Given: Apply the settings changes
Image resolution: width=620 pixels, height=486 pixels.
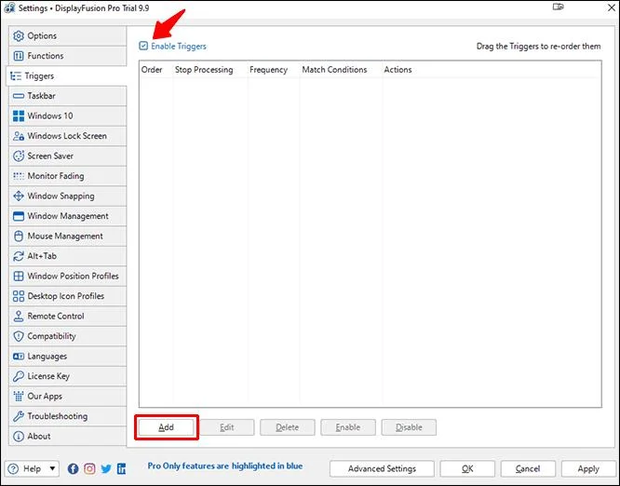Looking at the screenshot, I should tap(588, 469).
